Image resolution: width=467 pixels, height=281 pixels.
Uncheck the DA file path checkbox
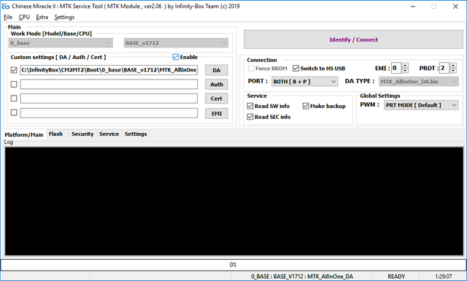coord(14,70)
